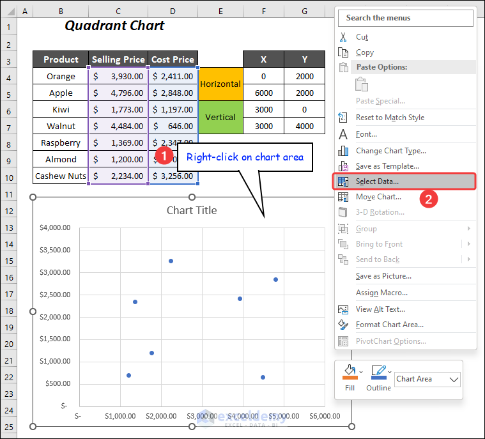Click the $4,000.00 vertical axis label
This screenshot has height=439, width=485.
tap(55, 227)
